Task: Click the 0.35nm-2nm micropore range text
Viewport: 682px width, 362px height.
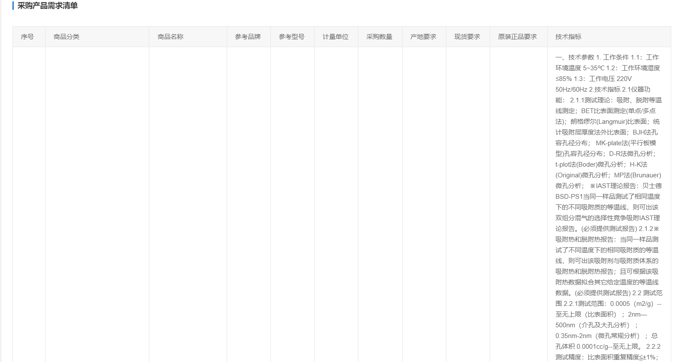Action: [573, 336]
